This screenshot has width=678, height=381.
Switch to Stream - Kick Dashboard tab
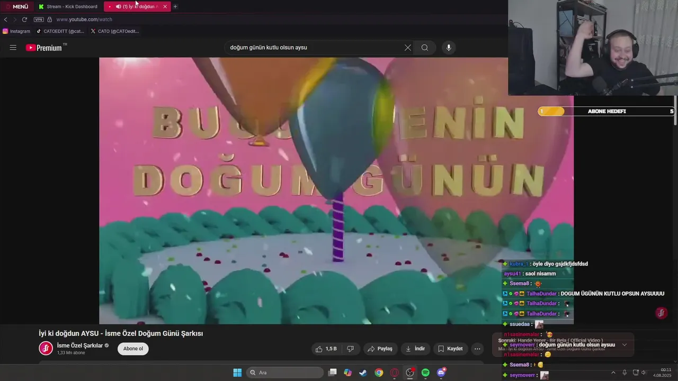point(68,6)
